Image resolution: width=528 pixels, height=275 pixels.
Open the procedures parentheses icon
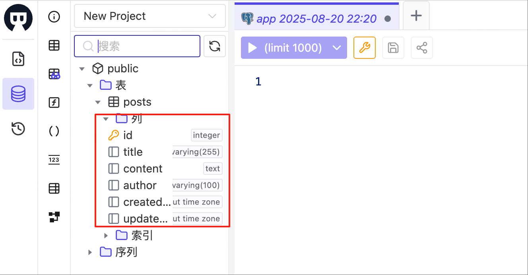54,131
